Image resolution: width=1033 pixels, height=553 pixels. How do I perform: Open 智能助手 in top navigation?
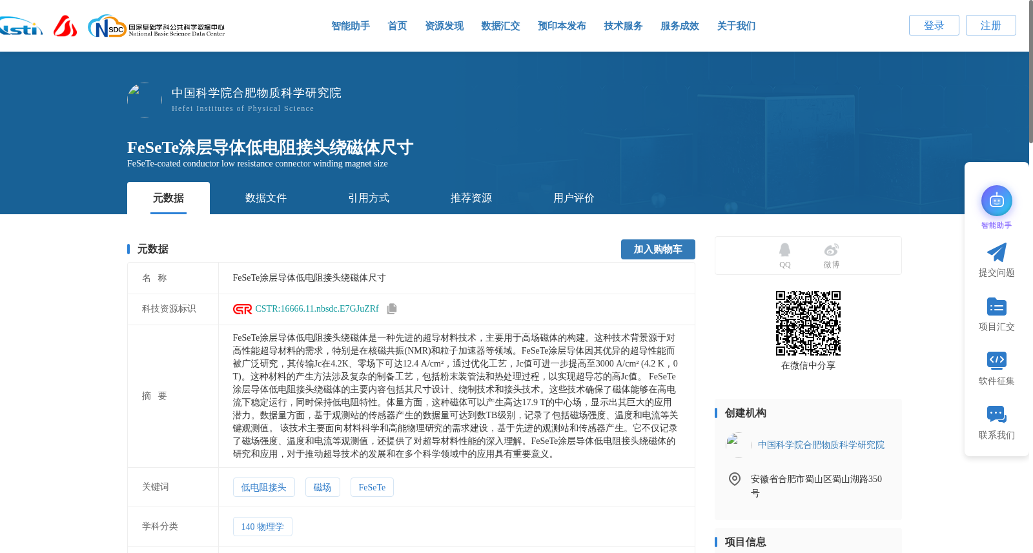coord(351,26)
